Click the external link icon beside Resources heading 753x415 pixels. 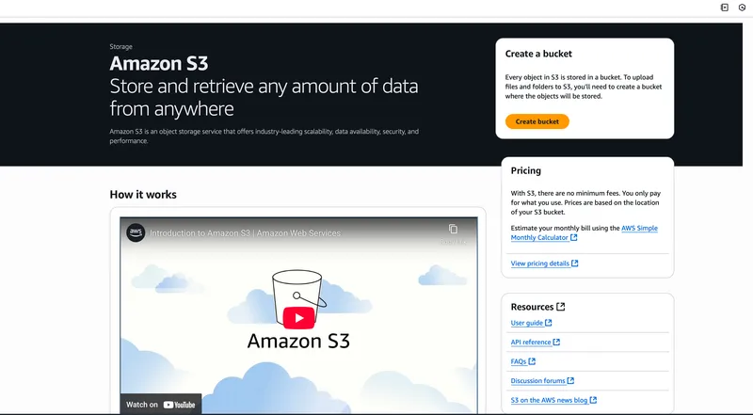pyautogui.click(x=561, y=307)
